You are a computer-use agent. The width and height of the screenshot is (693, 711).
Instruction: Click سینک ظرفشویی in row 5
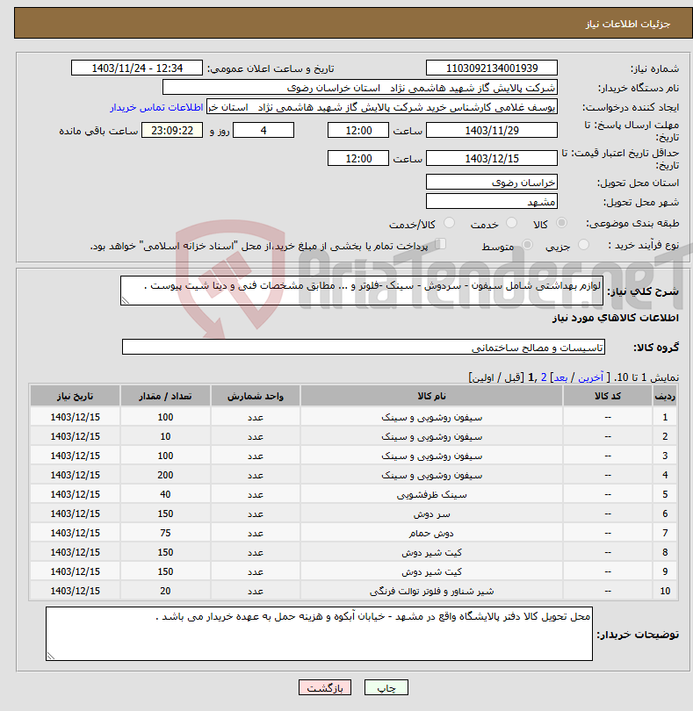pyautogui.click(x=431, y=495)
